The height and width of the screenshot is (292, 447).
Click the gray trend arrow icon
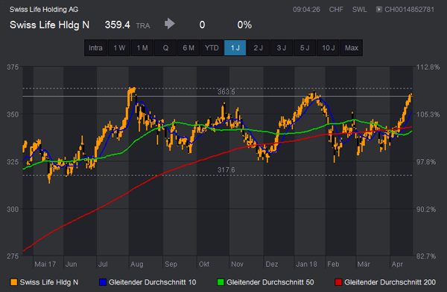(170, 24)
